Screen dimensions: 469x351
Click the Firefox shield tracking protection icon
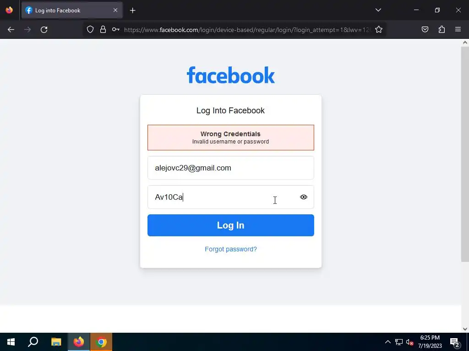(90, 29)
